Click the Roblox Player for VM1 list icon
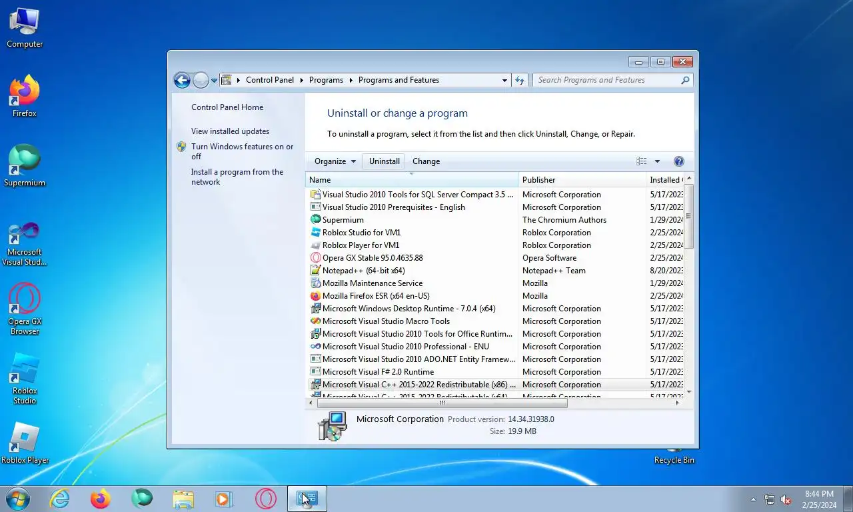Image resolution: width=853 pixels, height=512 pixels. [x=316, y=245]
